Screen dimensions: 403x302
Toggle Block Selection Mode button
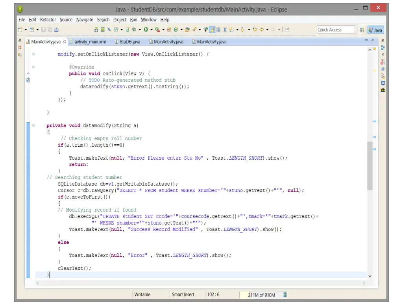pyautogui.click(x=218, y=30)
